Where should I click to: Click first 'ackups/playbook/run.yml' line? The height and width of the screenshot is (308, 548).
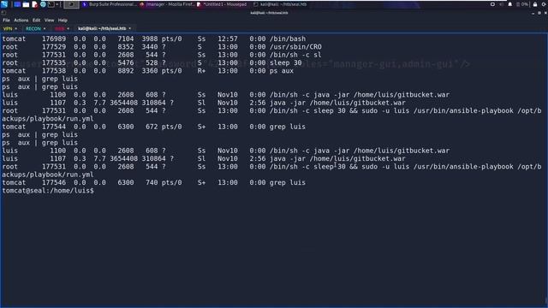click(48, 119)
